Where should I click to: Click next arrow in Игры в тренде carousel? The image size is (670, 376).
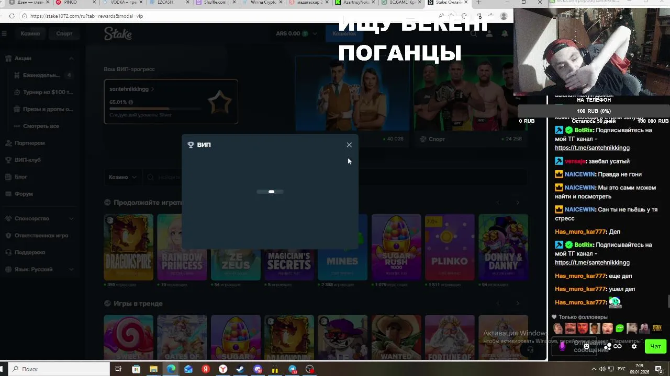coord(518,303)
